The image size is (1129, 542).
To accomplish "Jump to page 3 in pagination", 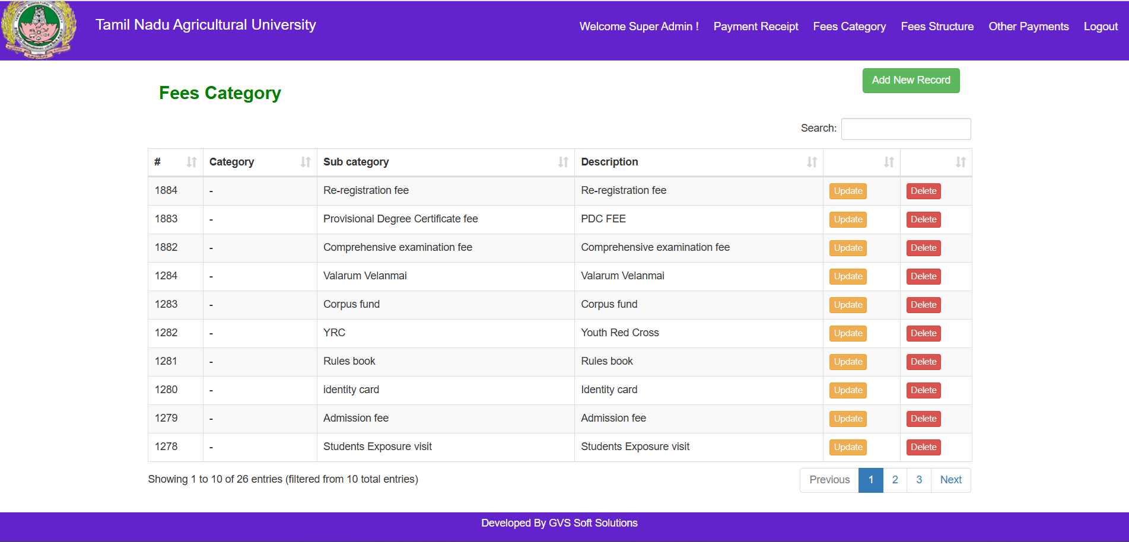I will coord(918,480).
